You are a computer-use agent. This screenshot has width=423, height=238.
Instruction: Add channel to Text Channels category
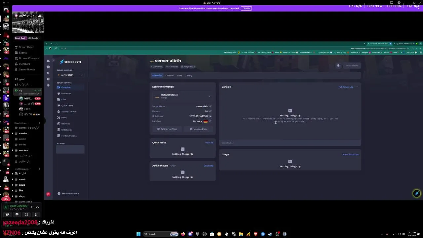click(x=39, y=169)
